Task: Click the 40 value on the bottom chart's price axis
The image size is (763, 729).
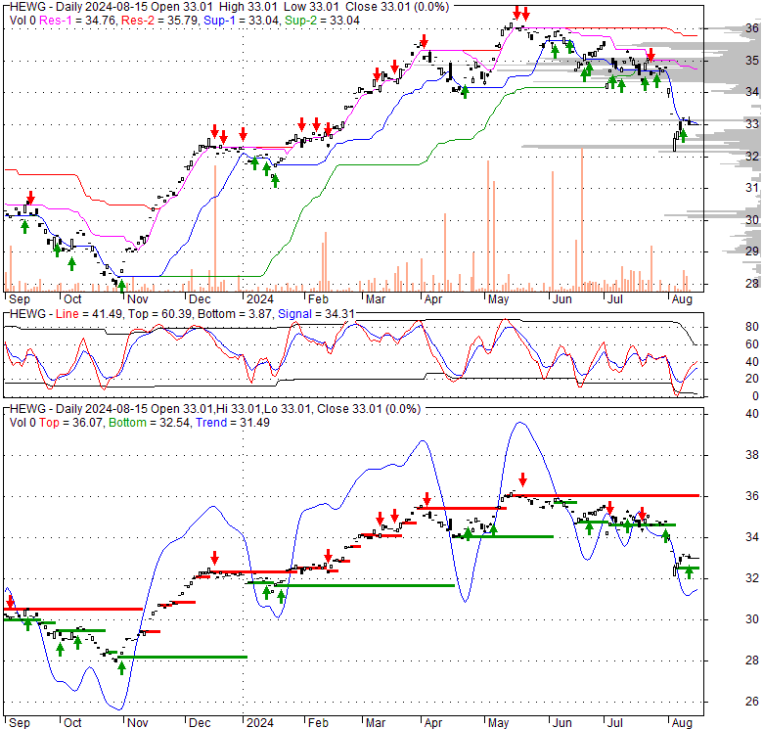Action: [726, 414]
